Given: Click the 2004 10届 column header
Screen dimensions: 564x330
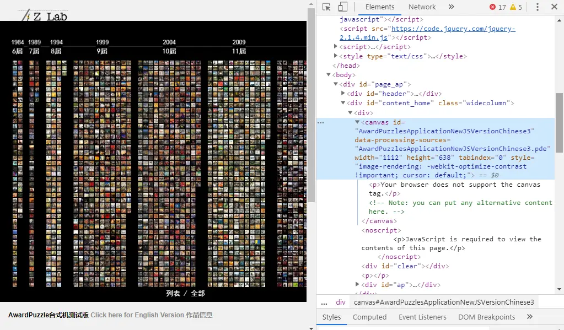Looking at the screenshot, I should tap(169, 47).
